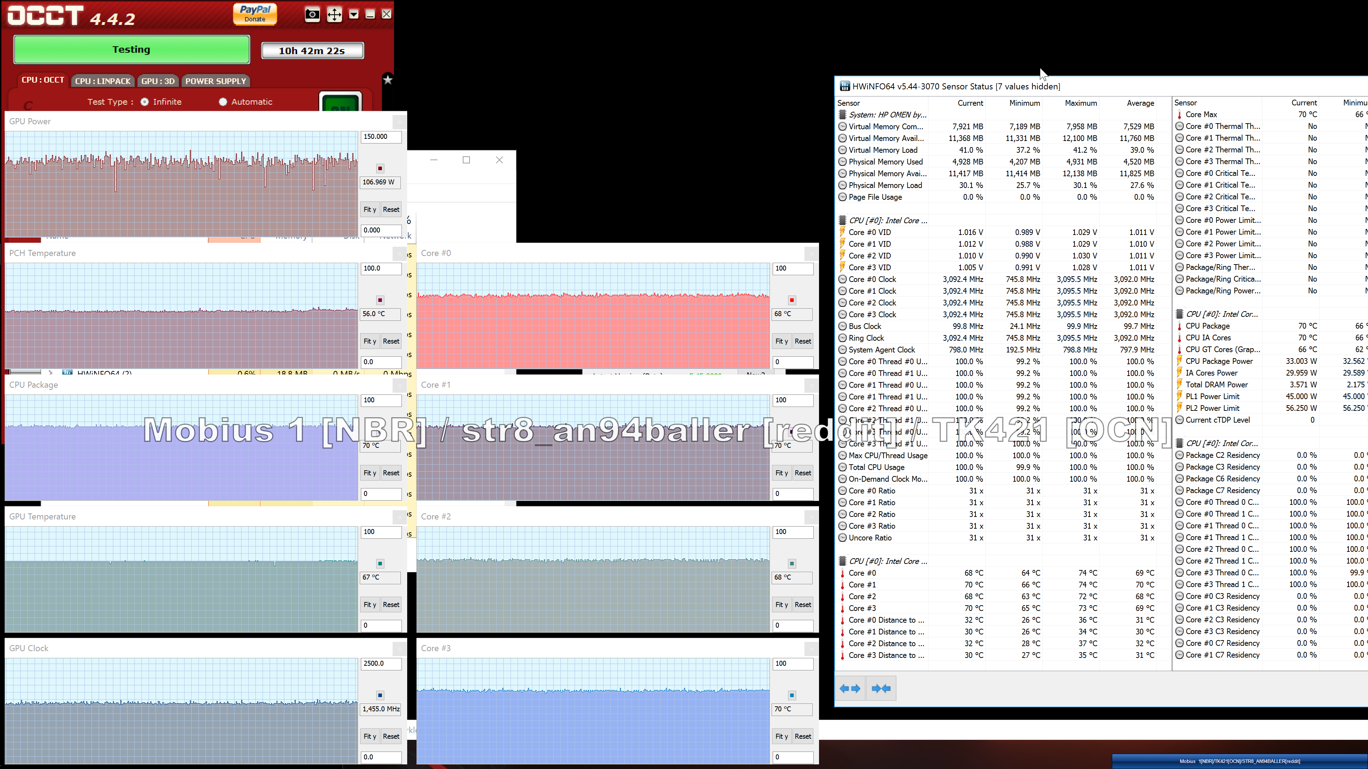The height and width of the screenshot is (769, 1368).
Task: Click HWiNFO expand columns arrows button
Action: [850, 689]
